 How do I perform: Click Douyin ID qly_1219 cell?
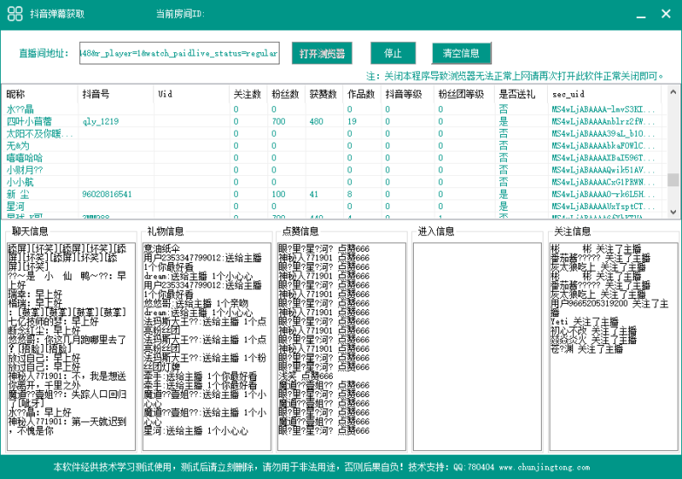coord(100,121)
